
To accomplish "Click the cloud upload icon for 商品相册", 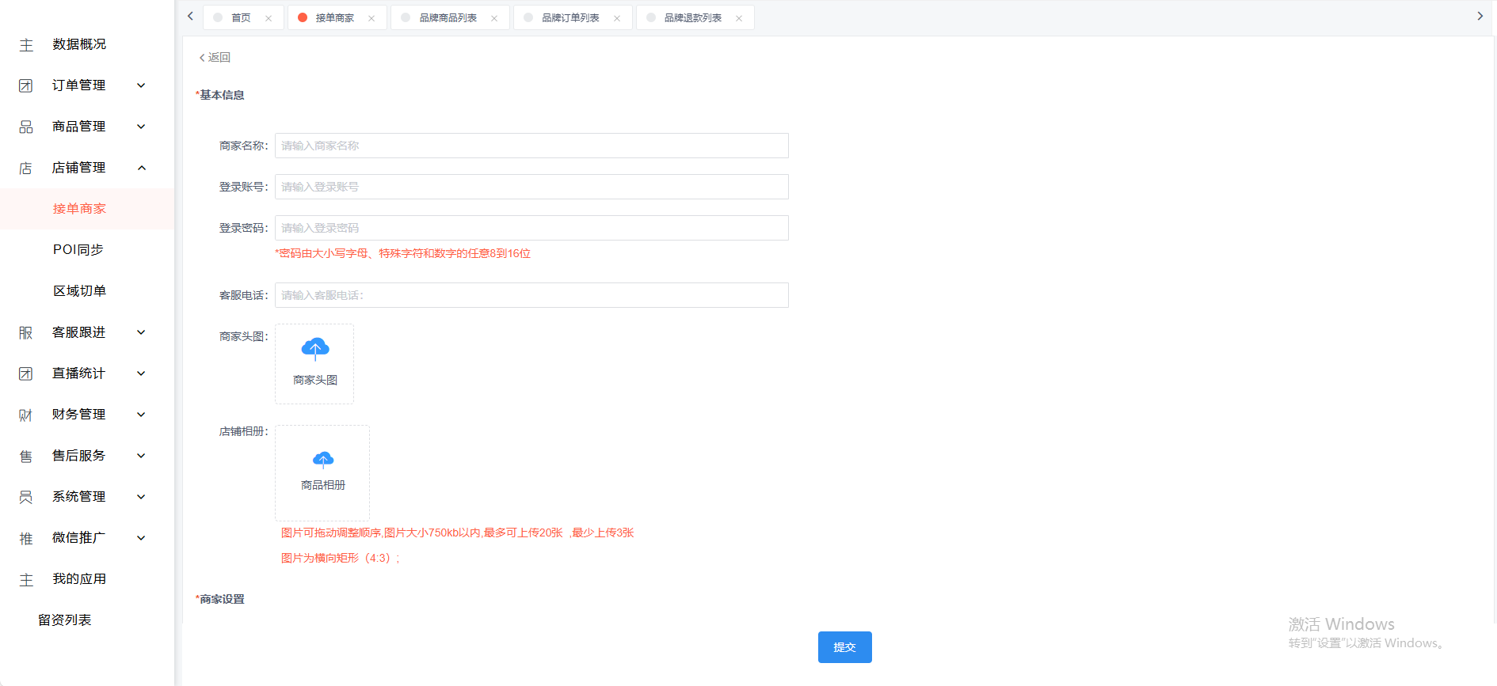I will 323,460.
